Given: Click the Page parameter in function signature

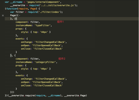Looking at the screenshot, I should [33, 9].
